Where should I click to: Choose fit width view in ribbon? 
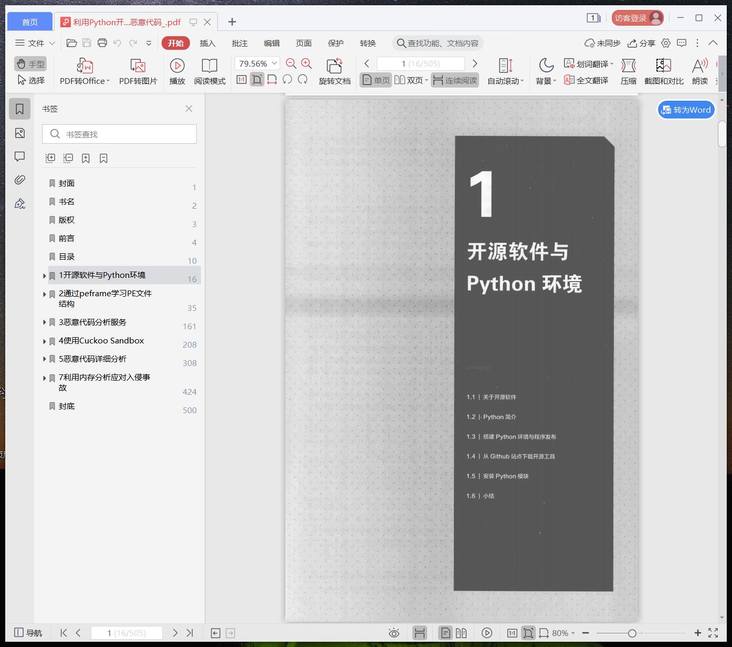[x=272, y=80]
